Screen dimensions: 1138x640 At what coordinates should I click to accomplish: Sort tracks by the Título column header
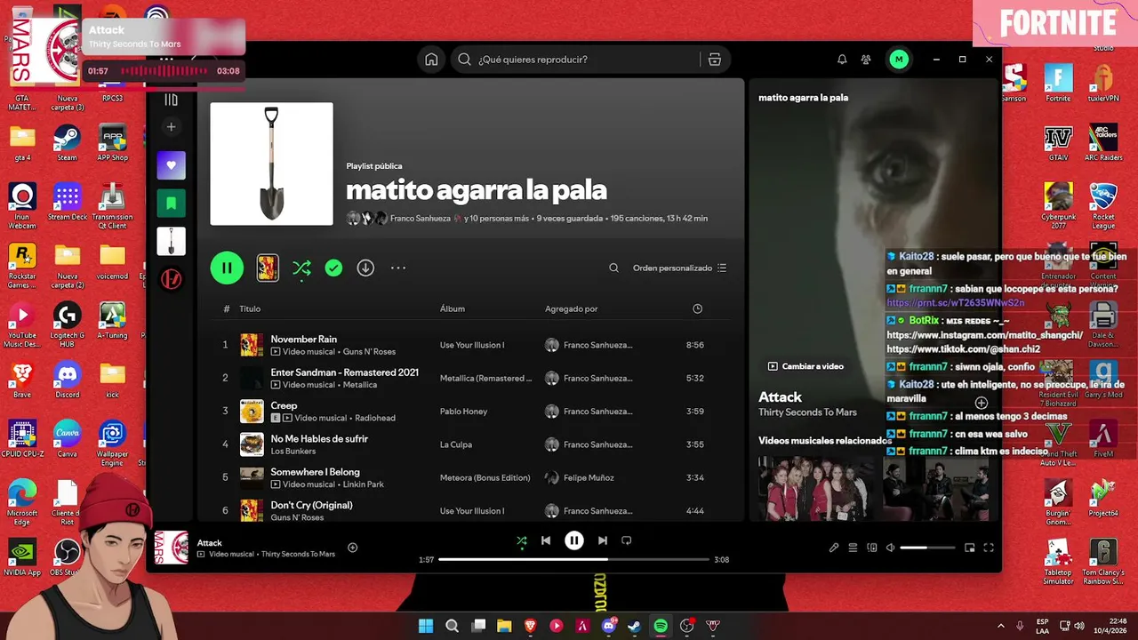tap(250, 308)
